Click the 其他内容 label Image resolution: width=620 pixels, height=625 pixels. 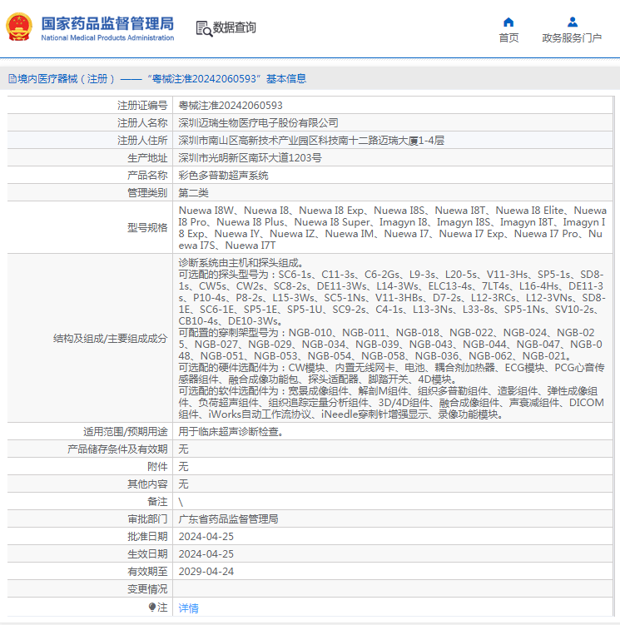(147, 484)
